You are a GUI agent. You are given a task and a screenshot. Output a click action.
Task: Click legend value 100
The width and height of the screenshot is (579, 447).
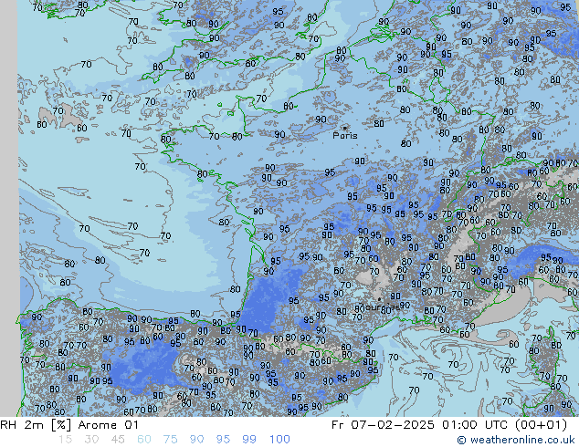(279, 440)
